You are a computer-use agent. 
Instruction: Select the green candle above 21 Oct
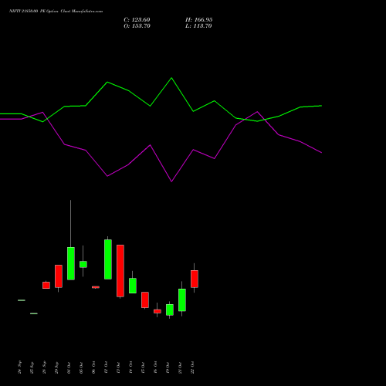[182, 300]
